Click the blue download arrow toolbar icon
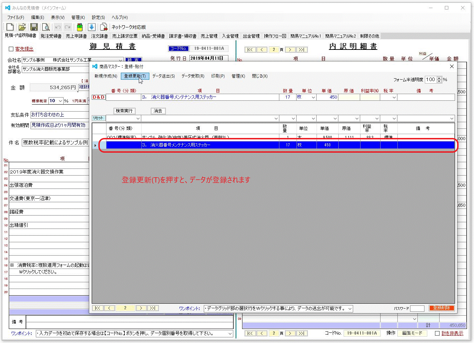 click(92, 27)
